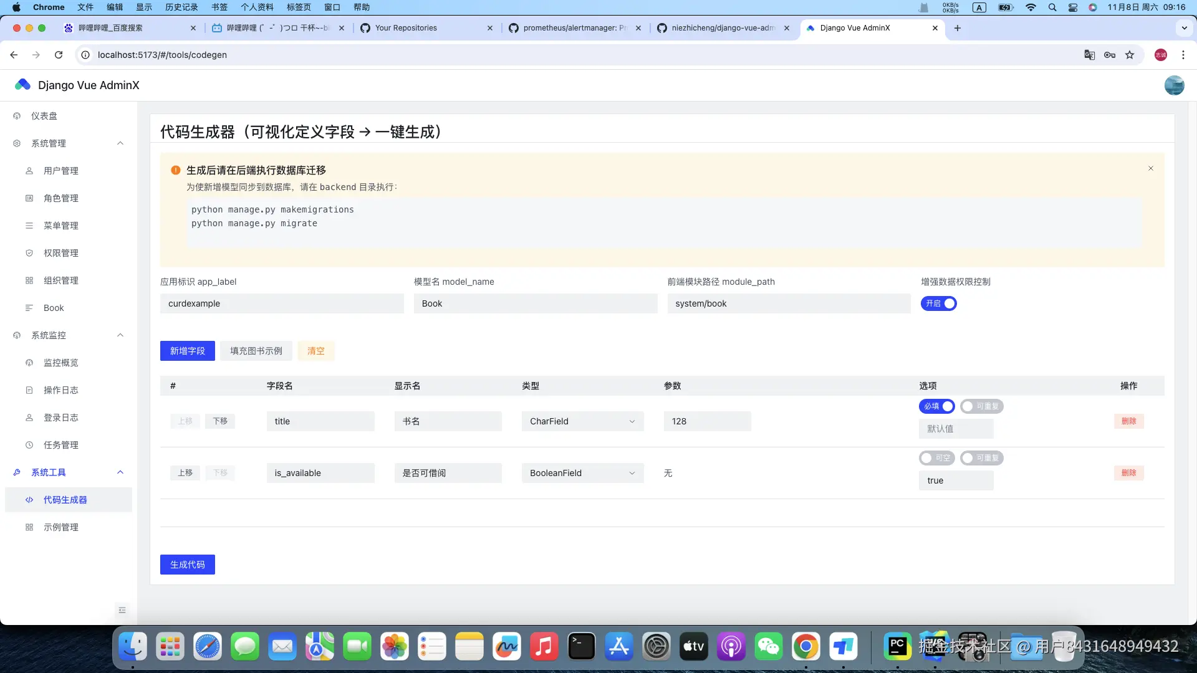Switch to the Your Repositories browser tab
The width and height of the screenshot is (1197, 673).
tap(406, 28)
